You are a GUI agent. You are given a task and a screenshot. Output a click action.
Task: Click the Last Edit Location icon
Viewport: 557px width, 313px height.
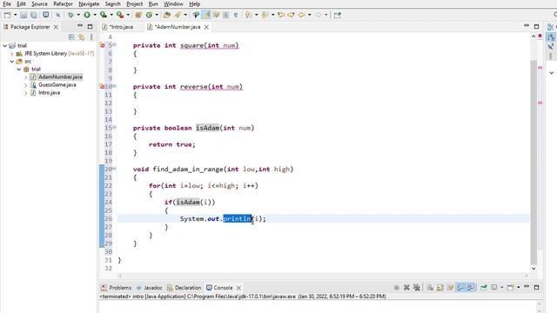tap(281, 15)
